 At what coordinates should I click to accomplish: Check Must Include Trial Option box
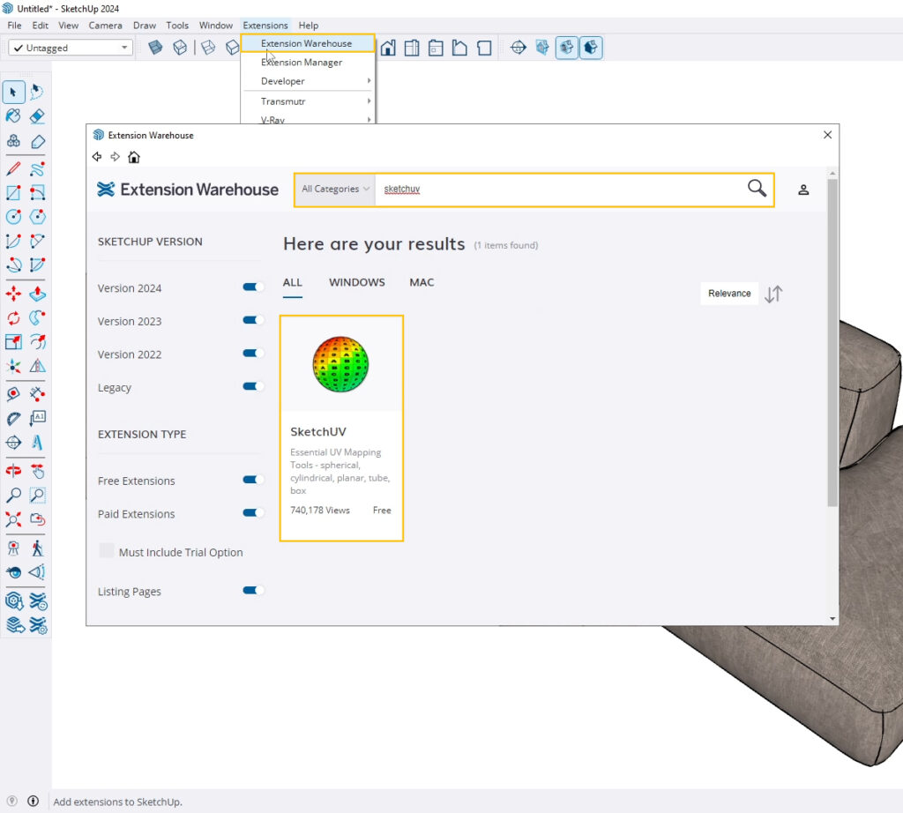tap(107, 551)
